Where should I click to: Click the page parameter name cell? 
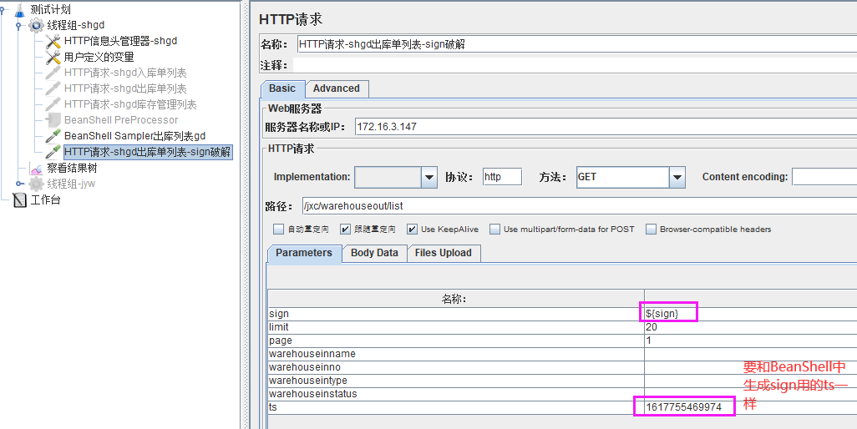[456, 341]
